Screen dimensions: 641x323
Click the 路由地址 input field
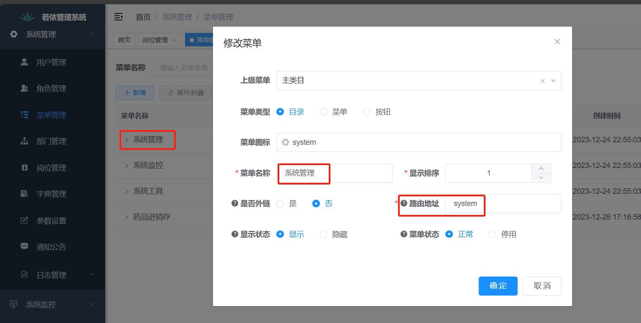503,204
